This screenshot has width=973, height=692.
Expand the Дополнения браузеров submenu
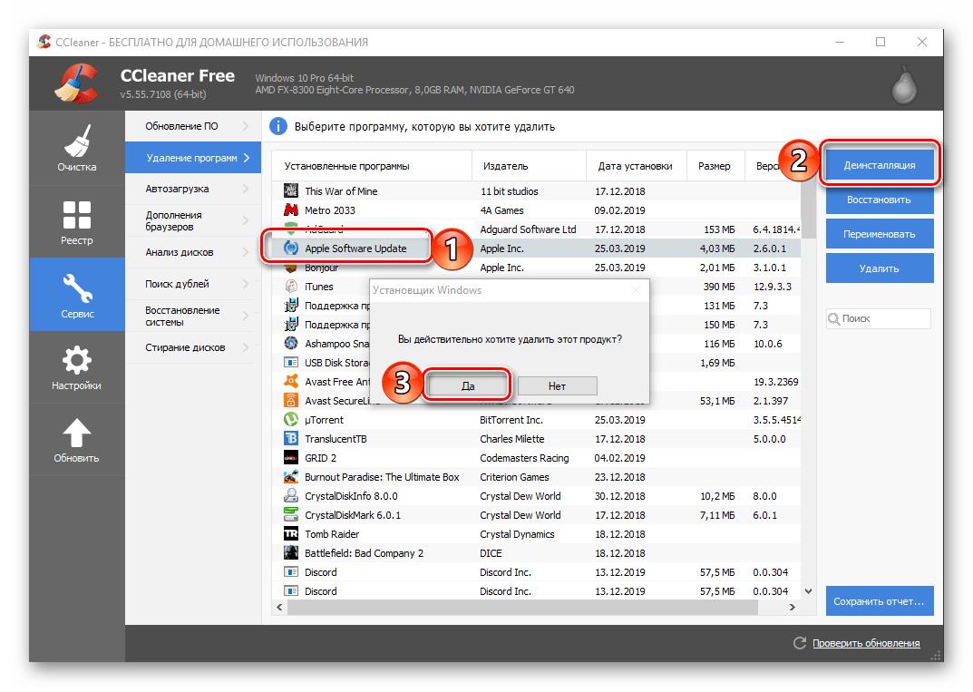pyautogui.click(x=192, y=220)
